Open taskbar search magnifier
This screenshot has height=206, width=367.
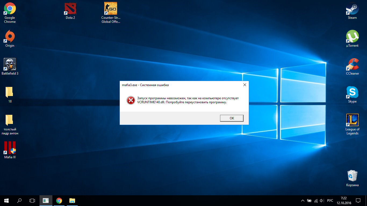(19, 201)
